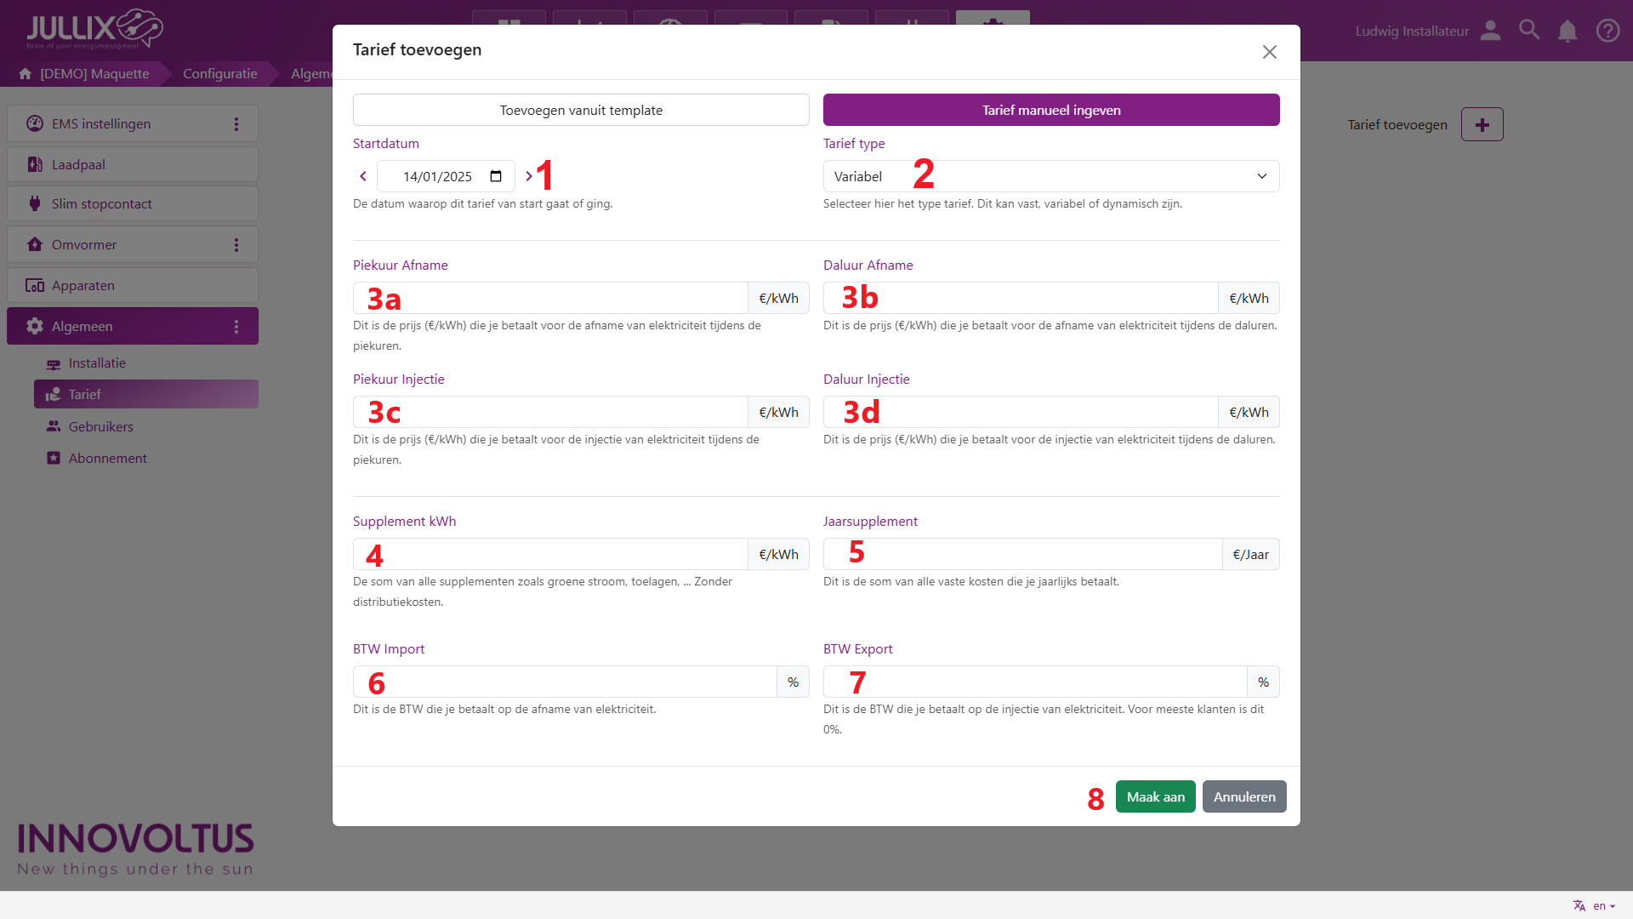Click the Annuleren button
The image size is (1633, 919).
click(x=1243, y=796)
